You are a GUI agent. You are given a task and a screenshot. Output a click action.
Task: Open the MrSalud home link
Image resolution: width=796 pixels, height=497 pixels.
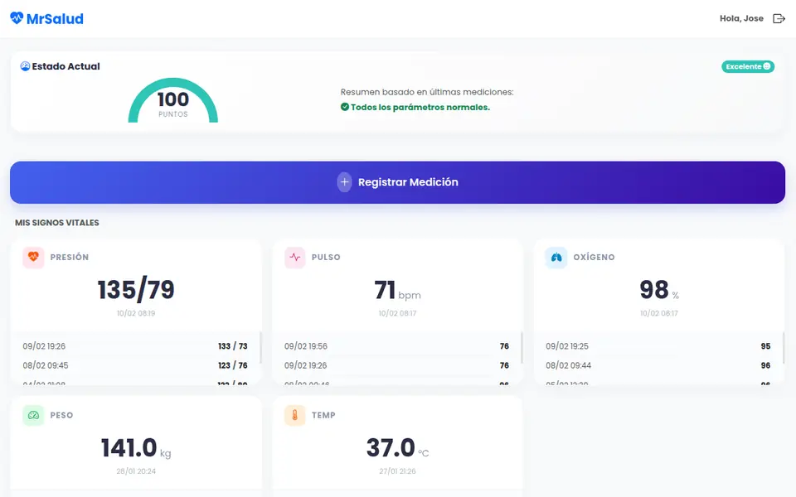pyautogui.click(x=46, y=19)
